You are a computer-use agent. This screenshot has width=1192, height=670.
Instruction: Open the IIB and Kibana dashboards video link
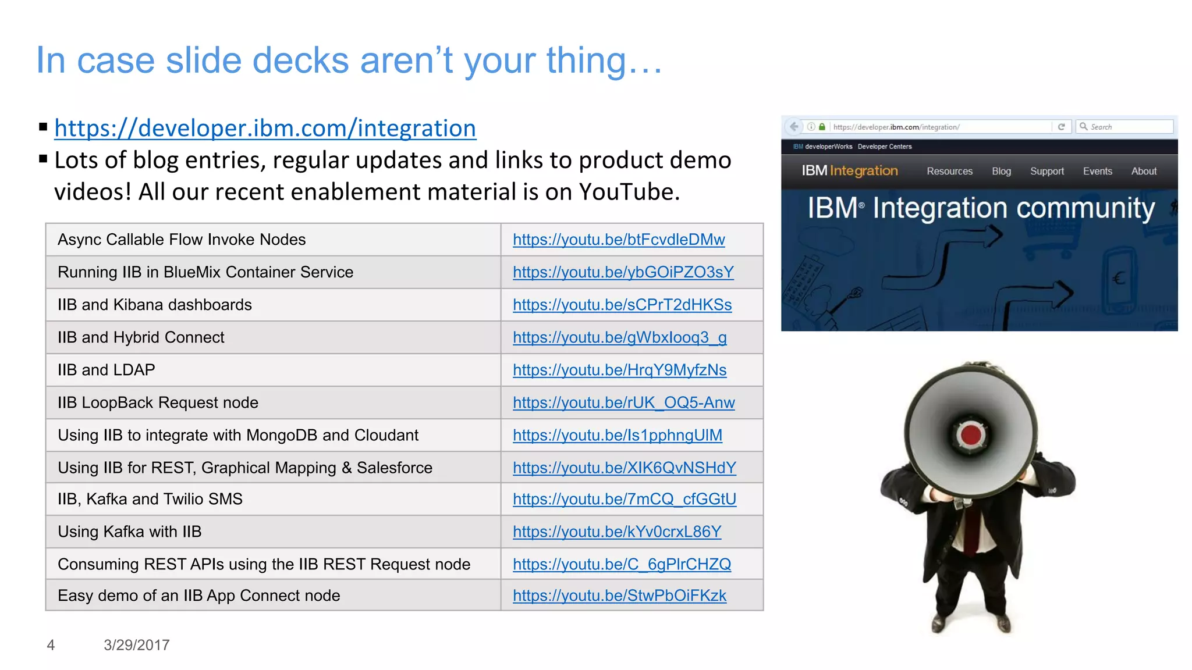(622, 305)
